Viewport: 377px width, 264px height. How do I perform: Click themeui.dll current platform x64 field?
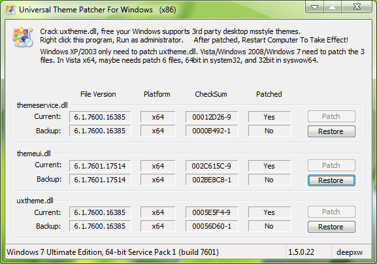(158, 166)
